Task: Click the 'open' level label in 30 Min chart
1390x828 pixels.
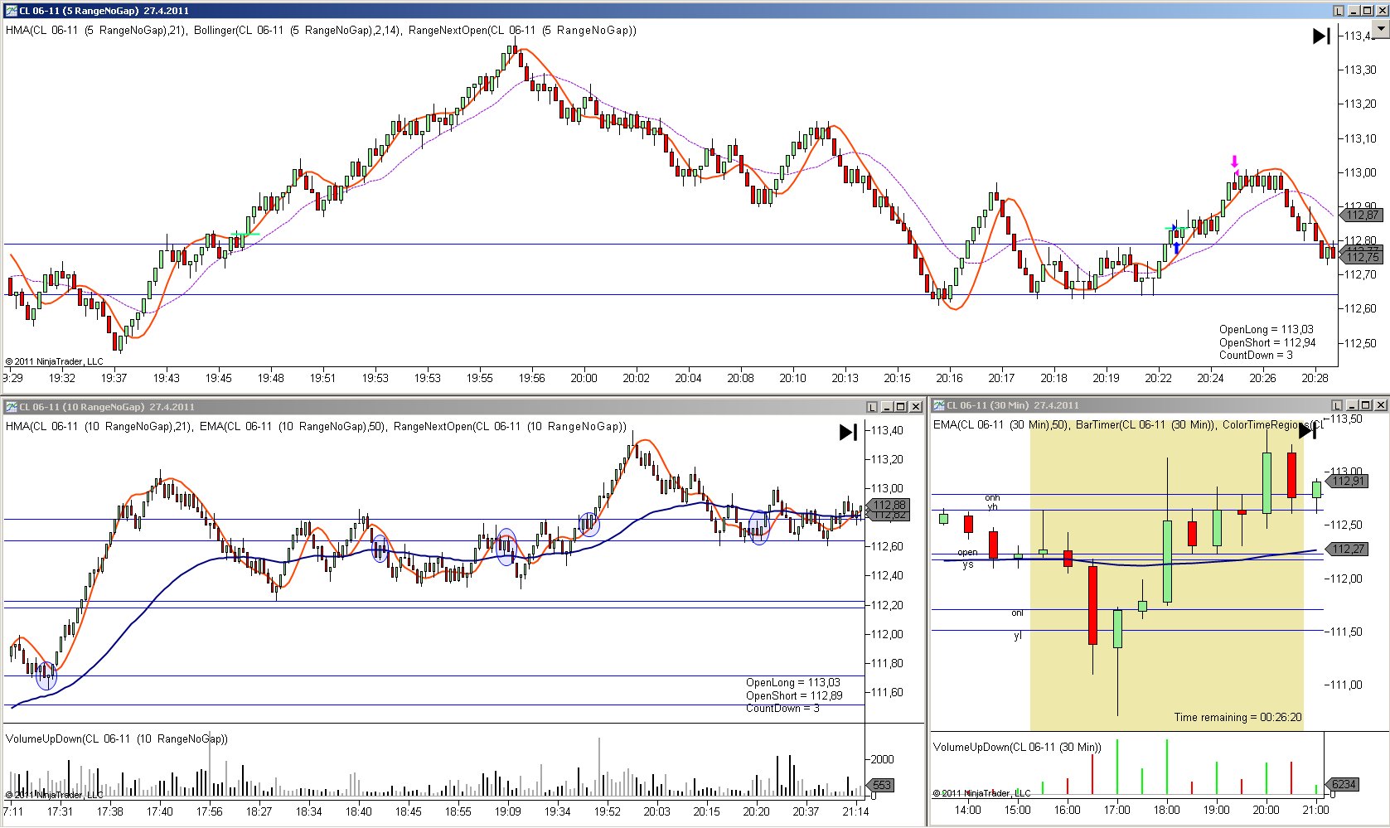Action: click(x=967, y=552)
